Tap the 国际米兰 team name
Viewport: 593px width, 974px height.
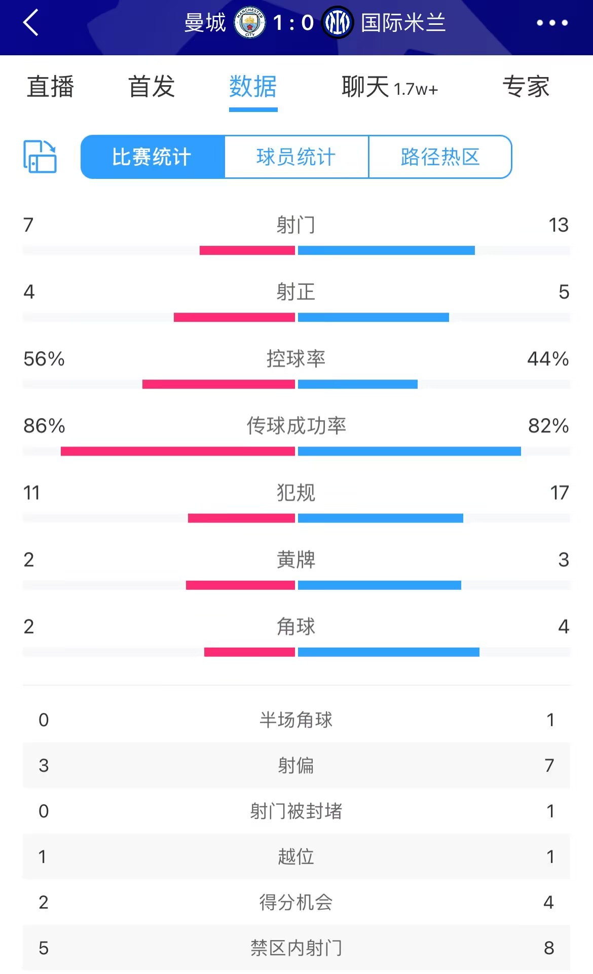(403, 23)
